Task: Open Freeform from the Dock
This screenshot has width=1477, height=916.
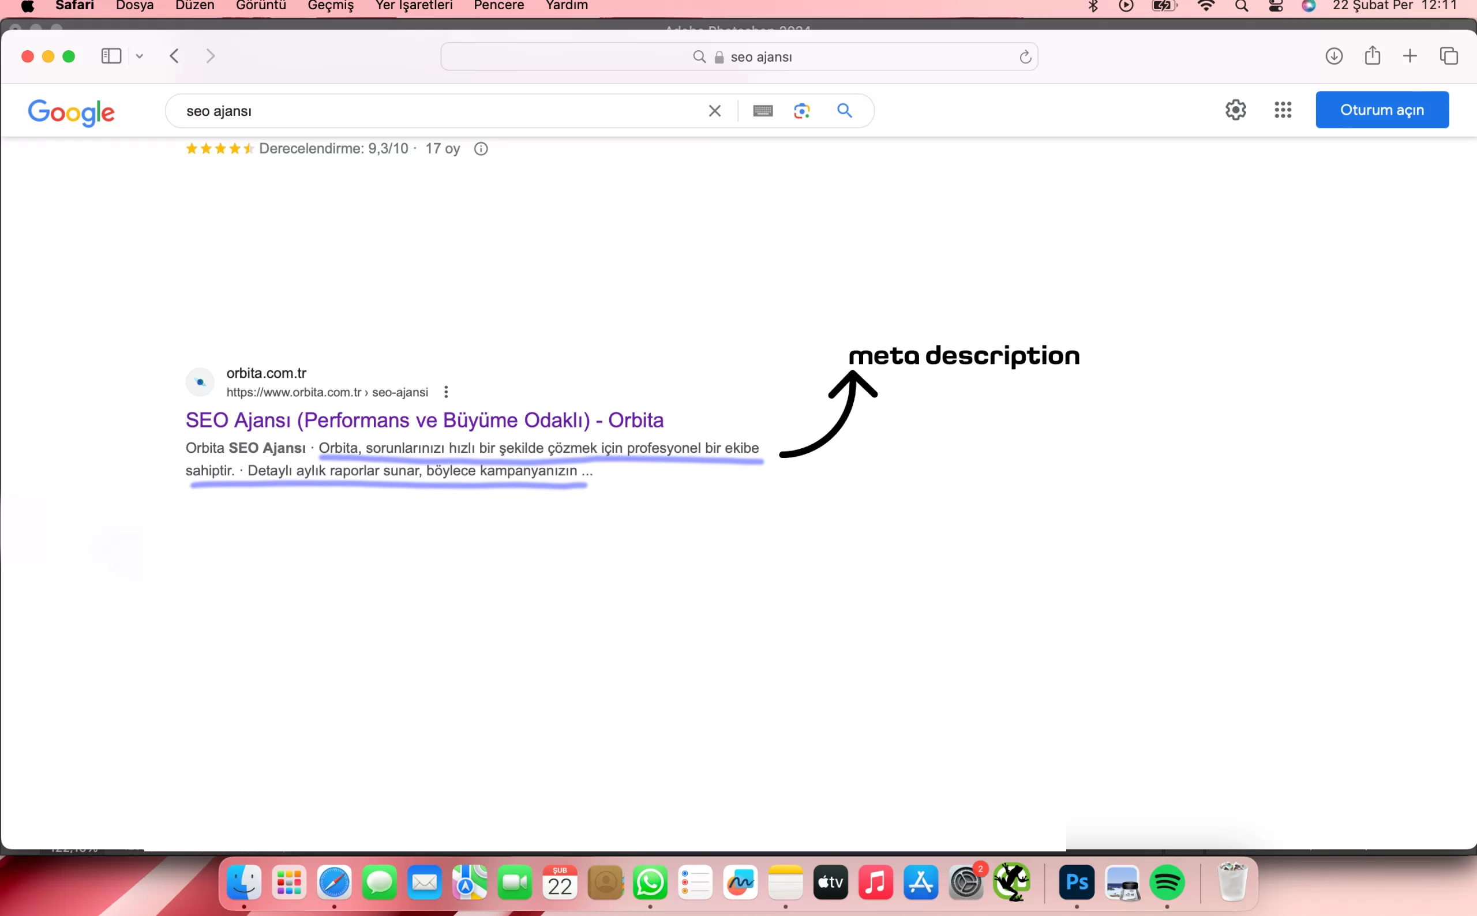Action: [740, 883]
